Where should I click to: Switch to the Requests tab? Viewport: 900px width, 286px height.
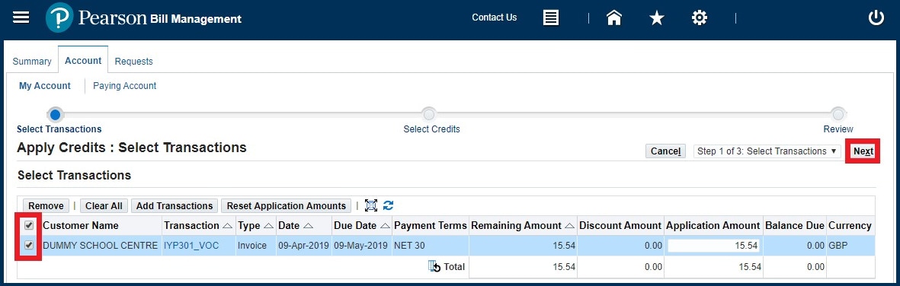[133, 62]
